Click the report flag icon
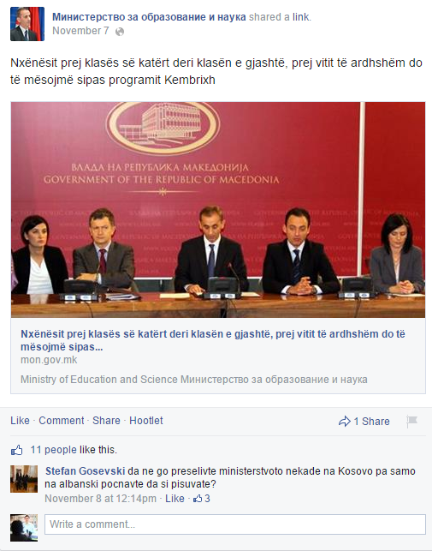 point(411,421)
